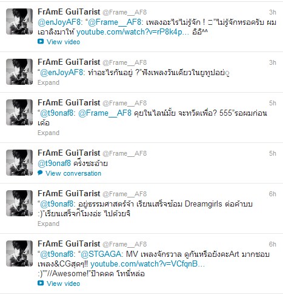Open the FrAmE GuiTarist name in the third tweet
This screenshot has height=295, width=283.
coord(69,102)
